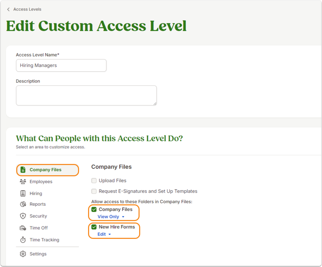The image size is (322, 267).
Task: Click the Reports pie chart icon
Action: tap(23, 204)
